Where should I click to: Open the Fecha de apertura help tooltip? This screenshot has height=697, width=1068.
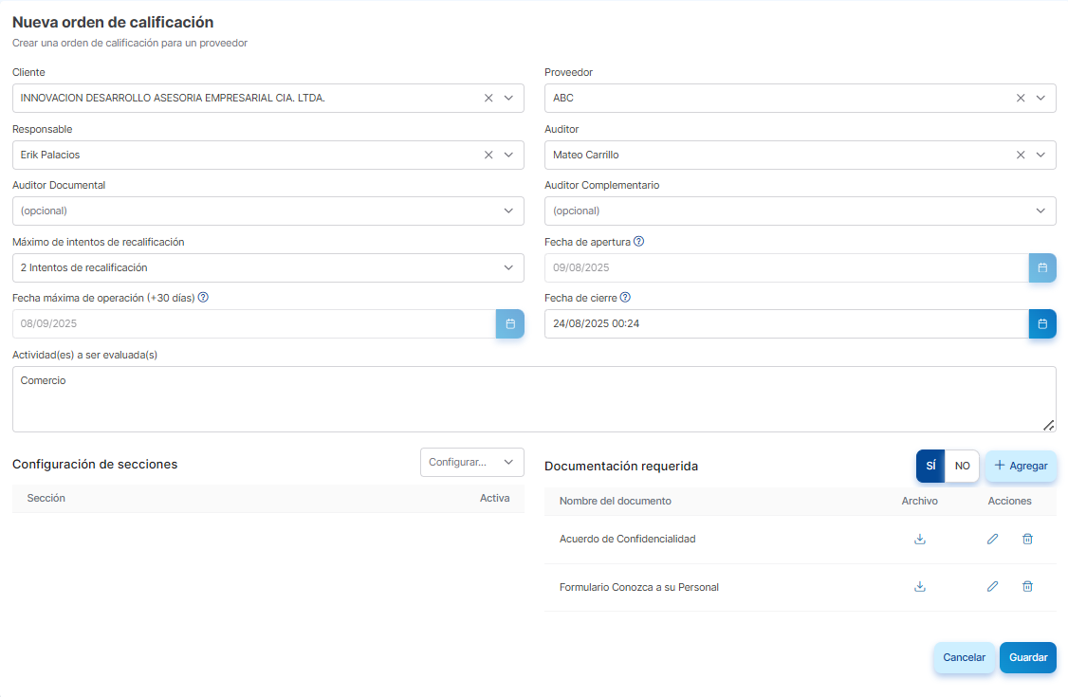point(638,242)
